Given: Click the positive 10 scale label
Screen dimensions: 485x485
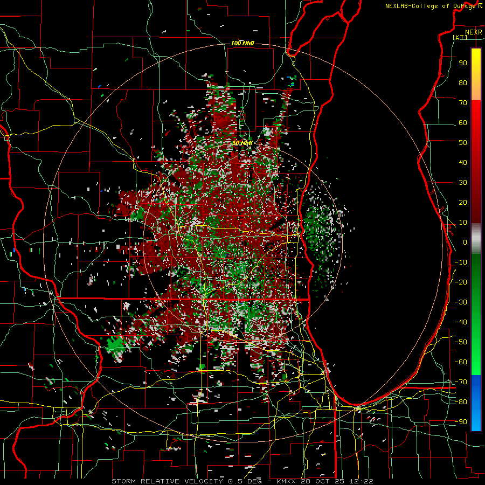Looking at the screenshot, I should (x=463, y=223).
